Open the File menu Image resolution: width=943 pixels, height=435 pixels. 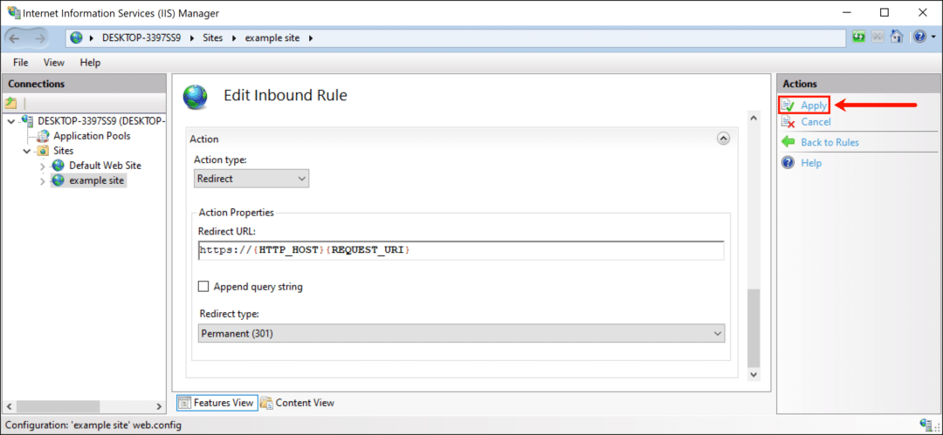pos(20,63)
